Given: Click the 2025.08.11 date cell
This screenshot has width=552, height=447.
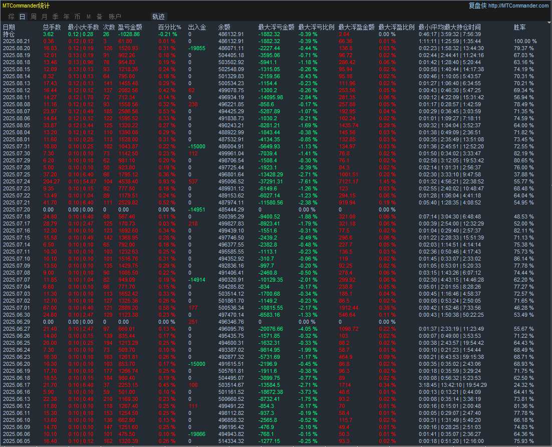Looking at the screenshot, I should coord(16,97).
